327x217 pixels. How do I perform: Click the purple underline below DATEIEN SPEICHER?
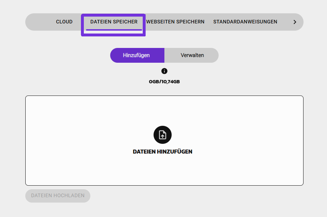point(114,30)
